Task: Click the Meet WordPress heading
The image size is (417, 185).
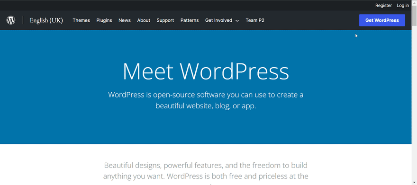Action: (x=206, y=71)
